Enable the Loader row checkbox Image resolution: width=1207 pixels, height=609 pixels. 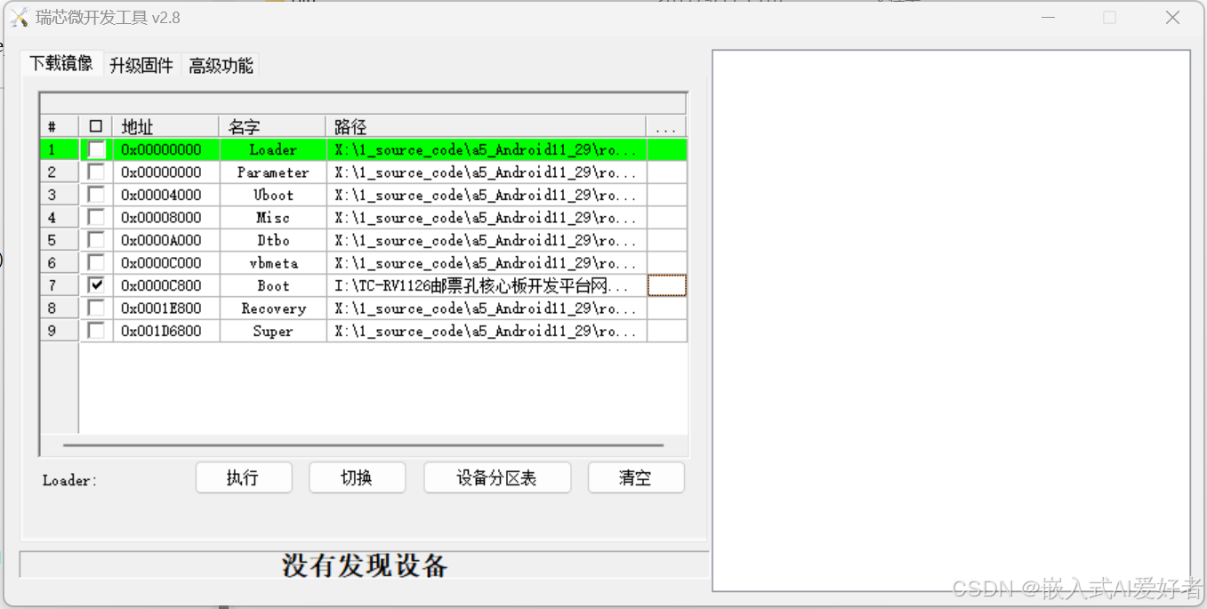click(x=94, y=149)
